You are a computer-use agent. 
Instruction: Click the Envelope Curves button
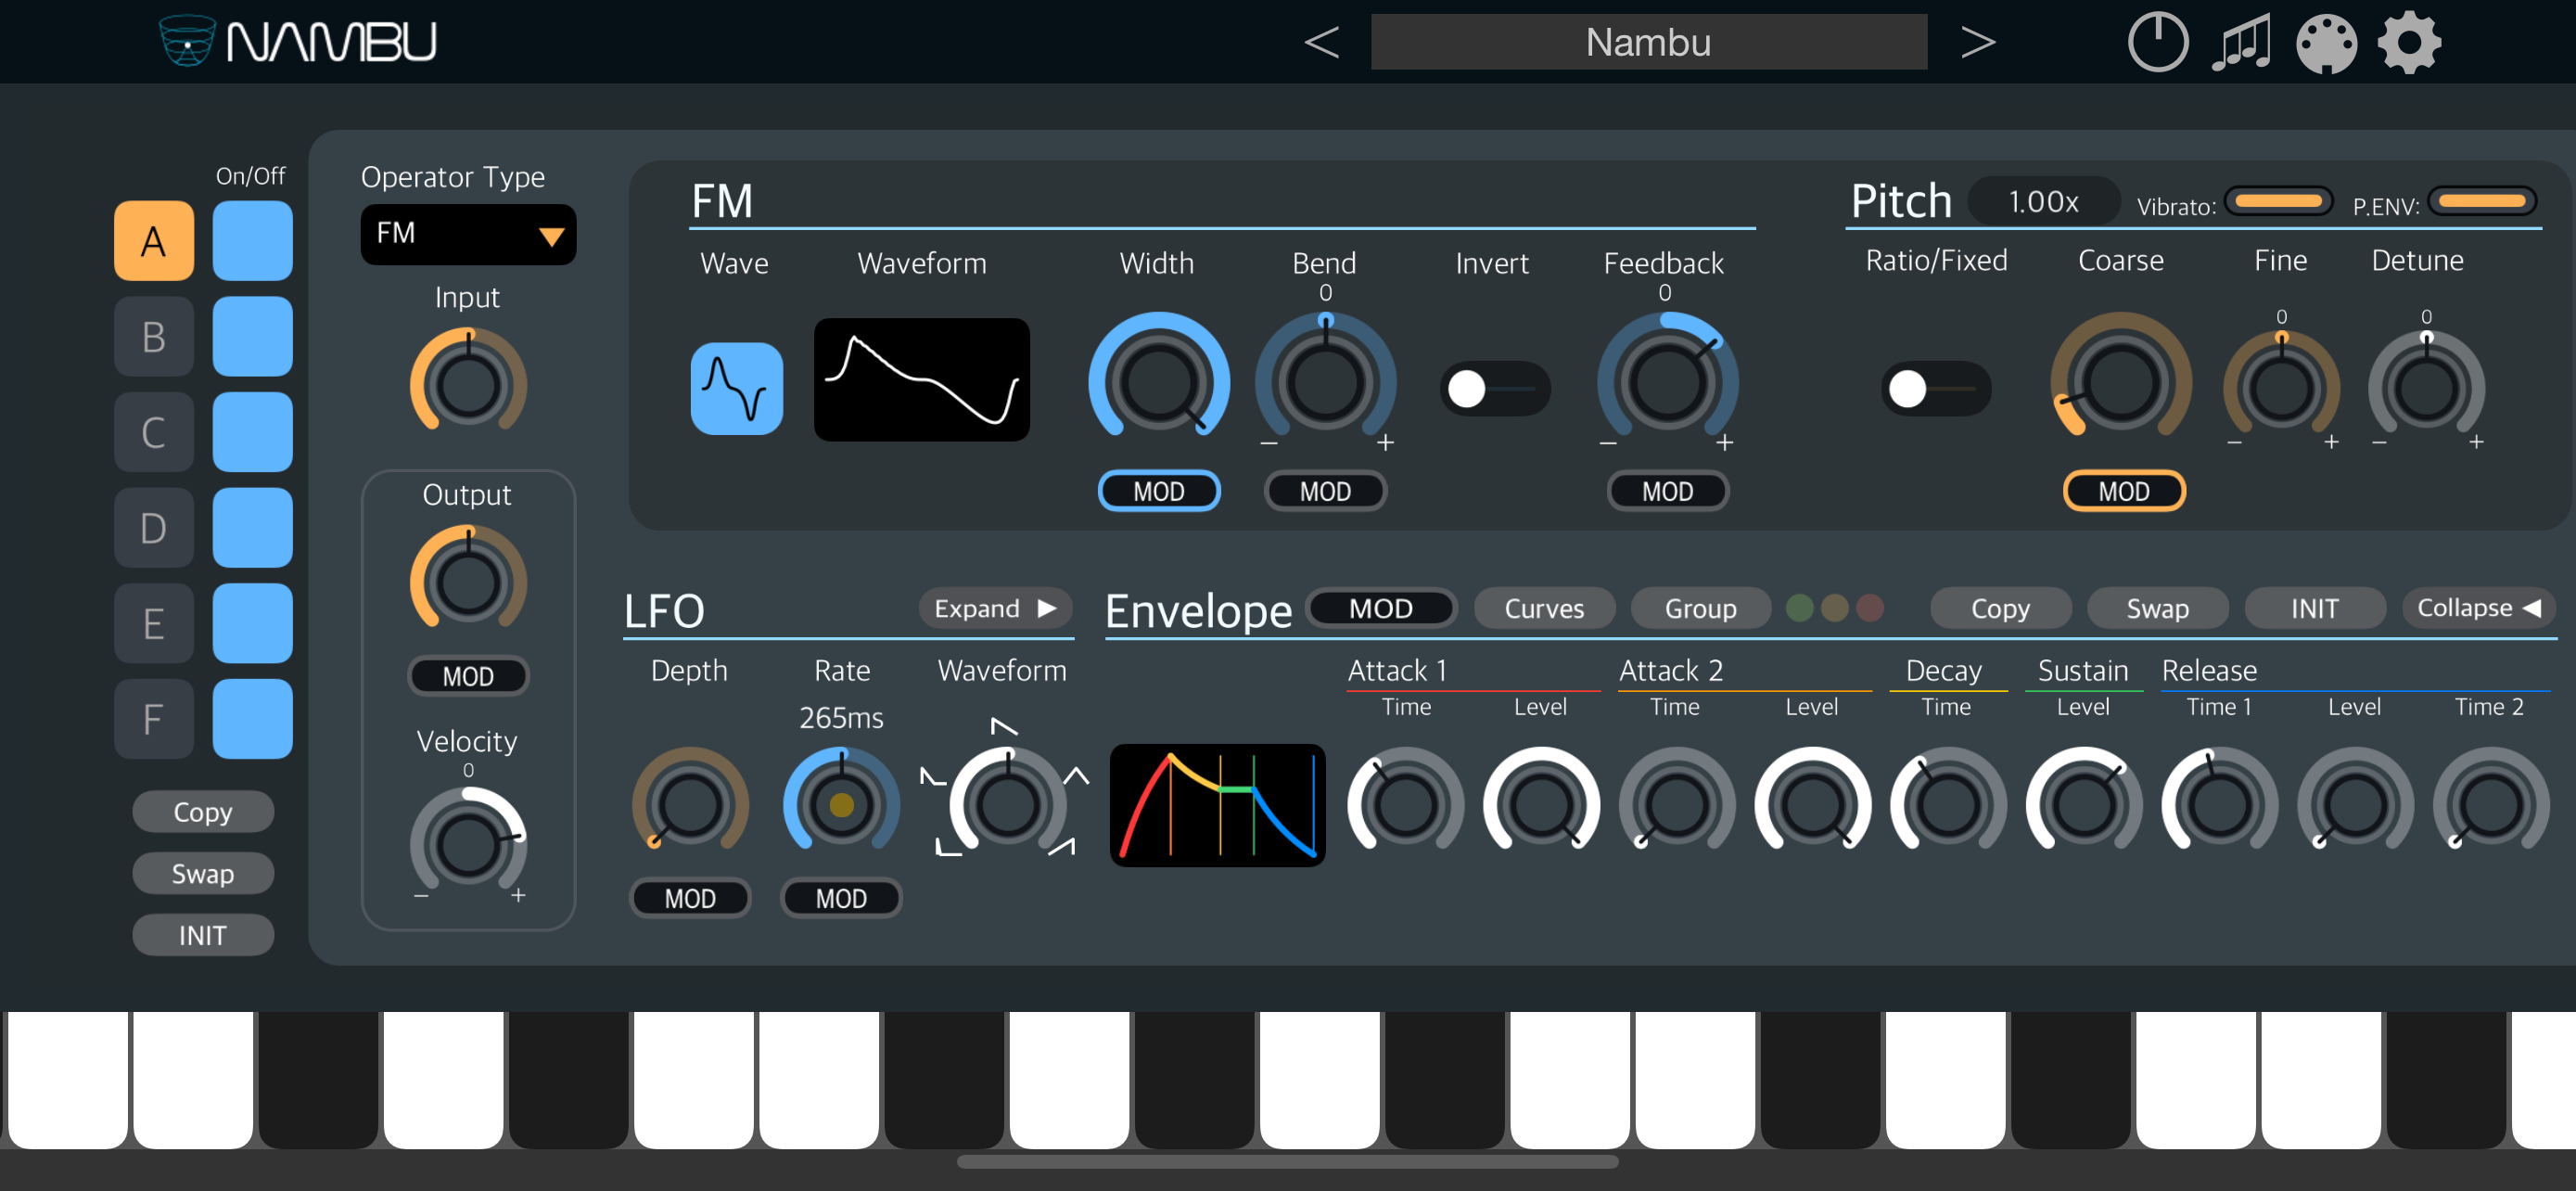point(1544,608)
